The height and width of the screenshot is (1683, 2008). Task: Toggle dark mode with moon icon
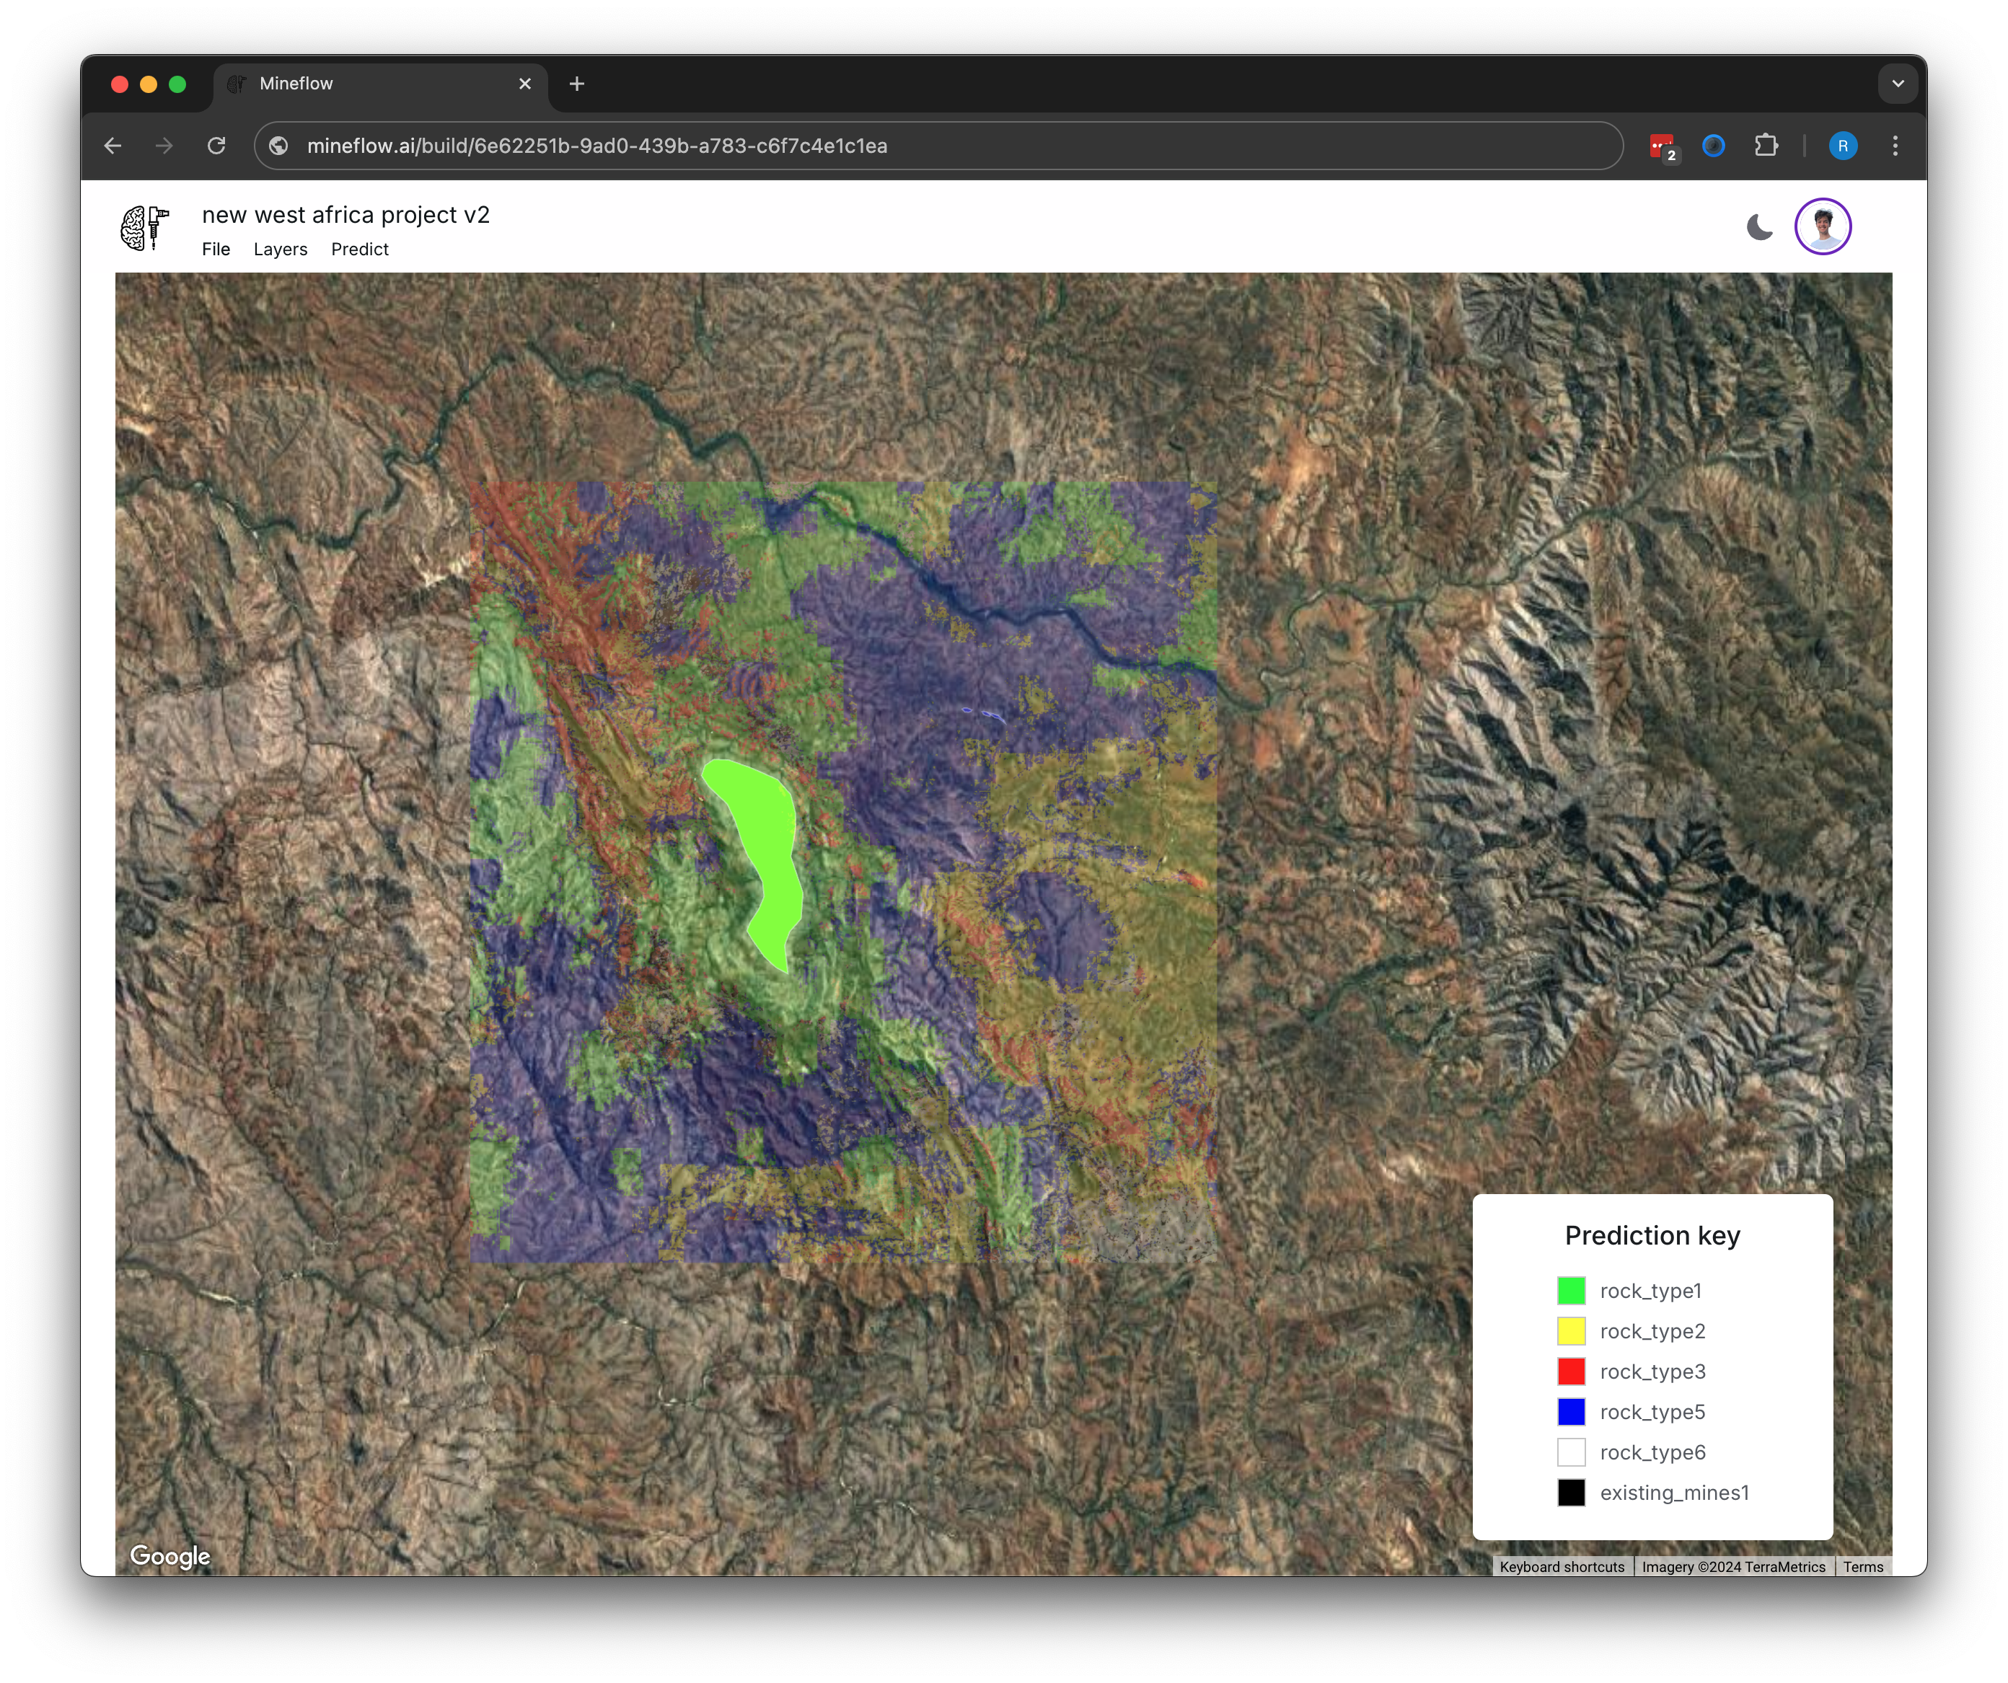(1758, 227)
